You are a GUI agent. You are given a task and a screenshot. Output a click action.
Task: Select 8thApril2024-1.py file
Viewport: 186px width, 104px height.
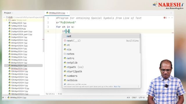tap(19, 63)
